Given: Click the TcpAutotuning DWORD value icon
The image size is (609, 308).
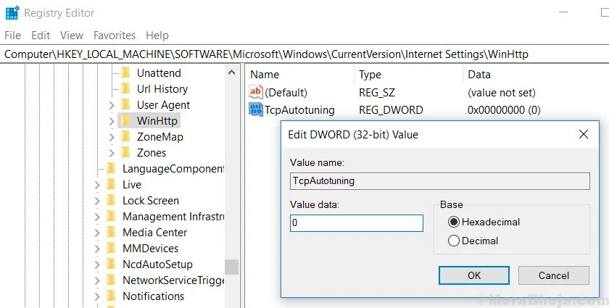Looking at the screenshot, I should coord(255,110).
